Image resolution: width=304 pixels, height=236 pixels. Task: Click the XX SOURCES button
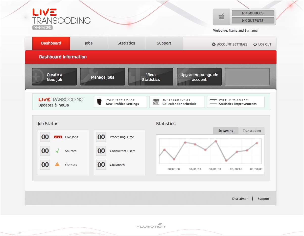click(253, 13)
